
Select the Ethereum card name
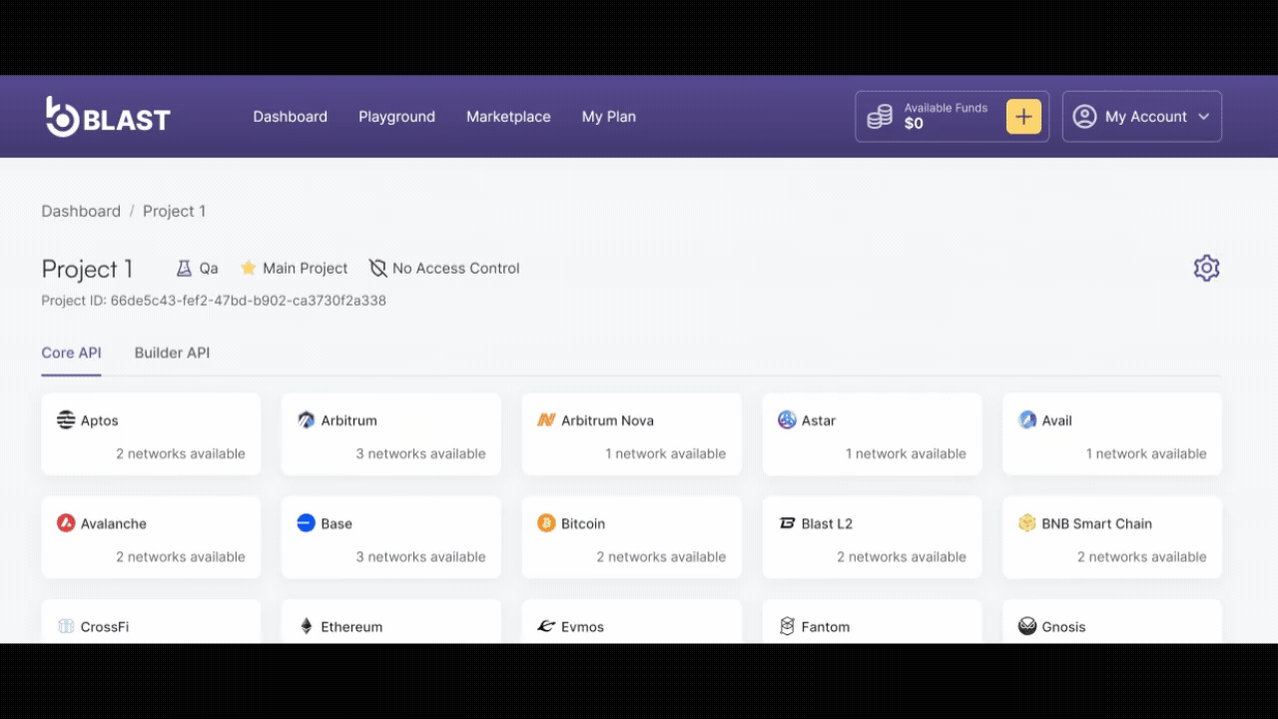click(351, 627)
